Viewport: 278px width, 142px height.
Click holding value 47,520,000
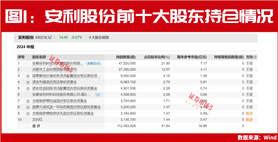tap(128, 63)
